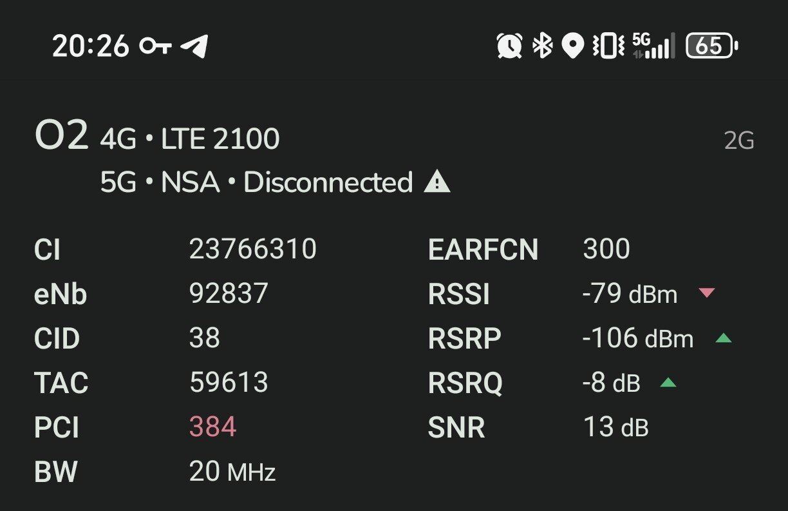Tap the EARFCN value 300
This screenshot has width=788, height=511.
[606, 249]
